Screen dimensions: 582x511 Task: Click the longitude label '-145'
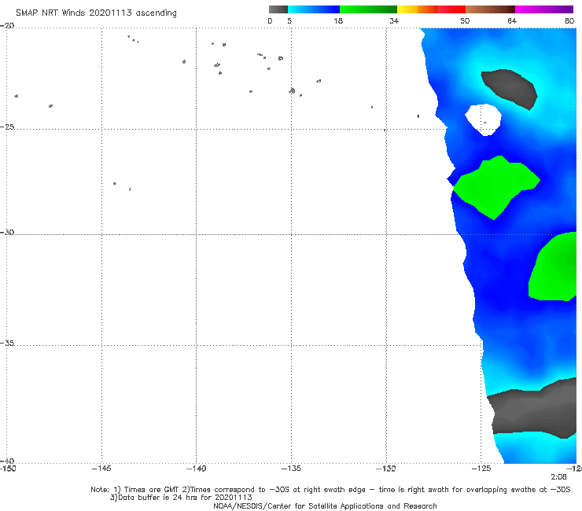click(x=101, y=469)
